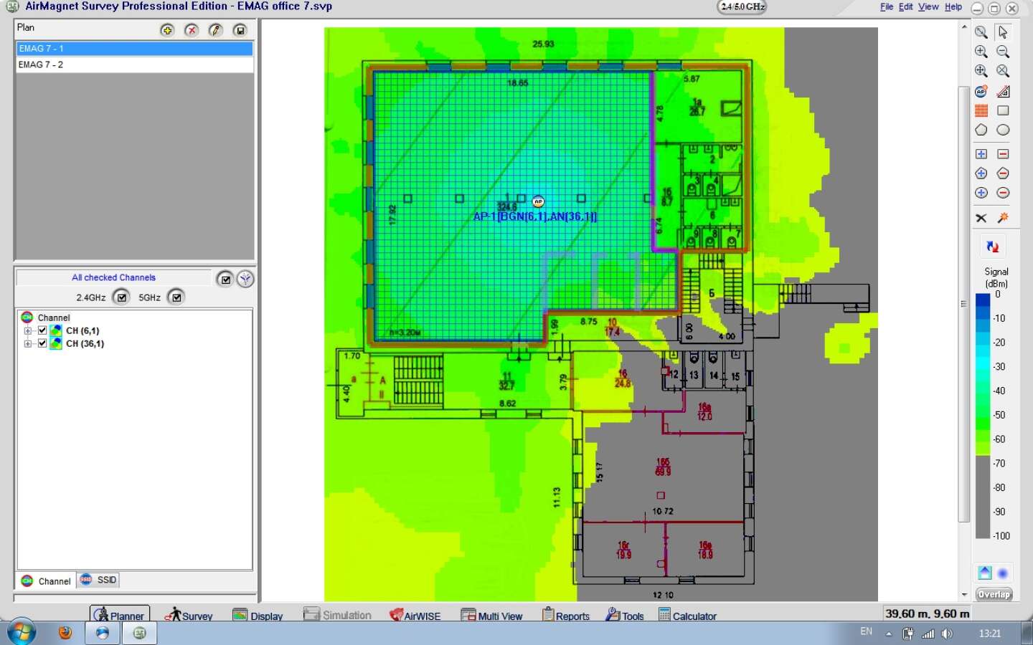Click the house-shaped view icon below legend

click(984, 573)
